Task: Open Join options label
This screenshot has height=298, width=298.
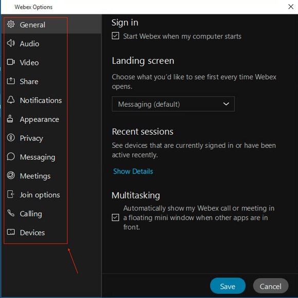Action: point(40,195)
